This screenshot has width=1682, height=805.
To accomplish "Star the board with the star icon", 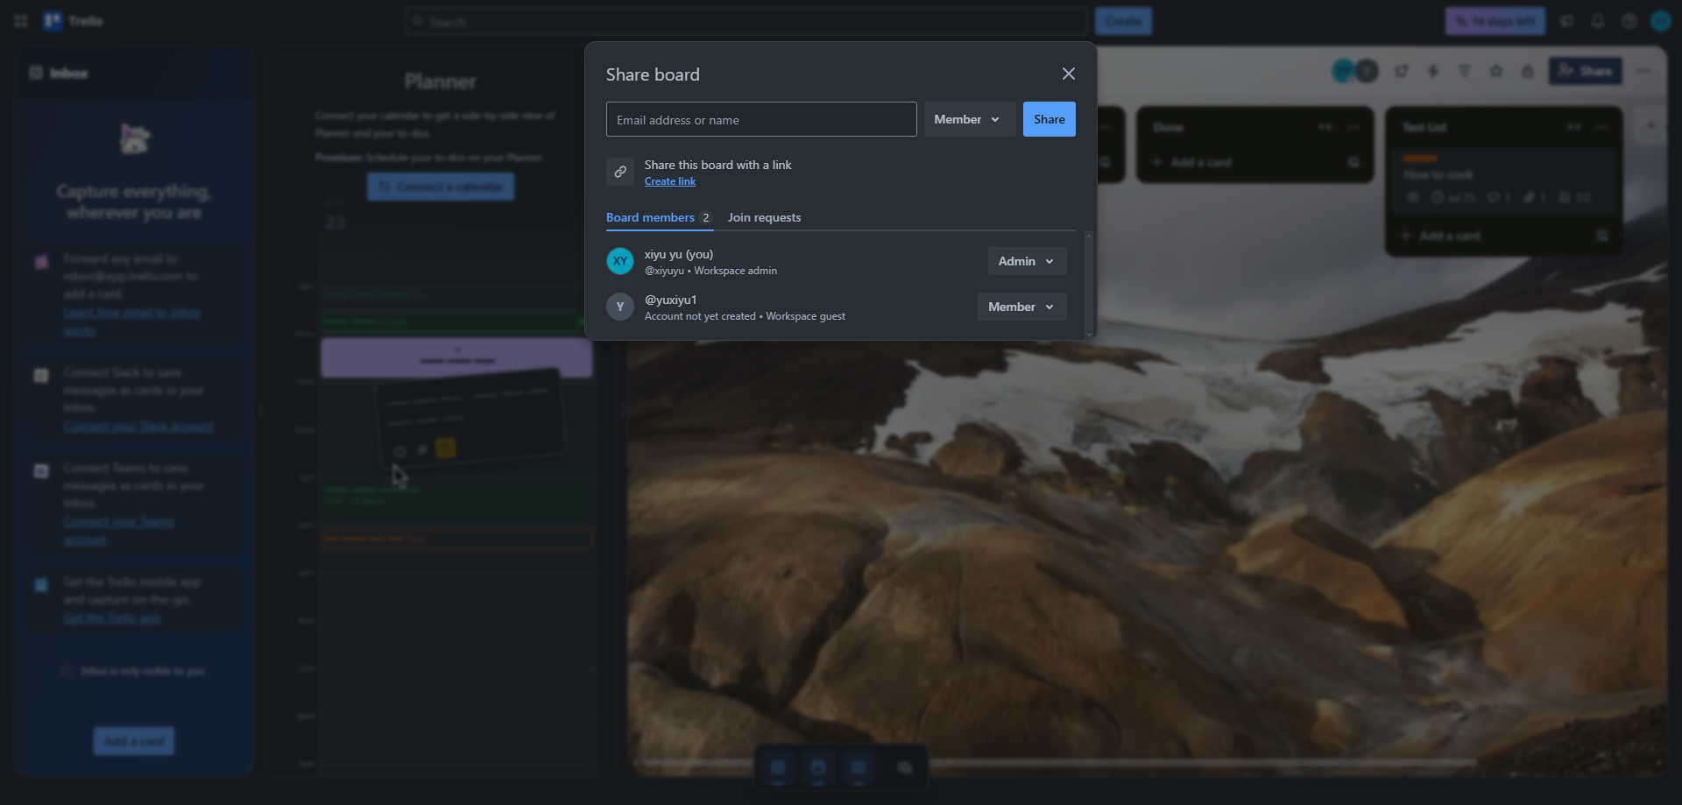I will coord(1496,71).
